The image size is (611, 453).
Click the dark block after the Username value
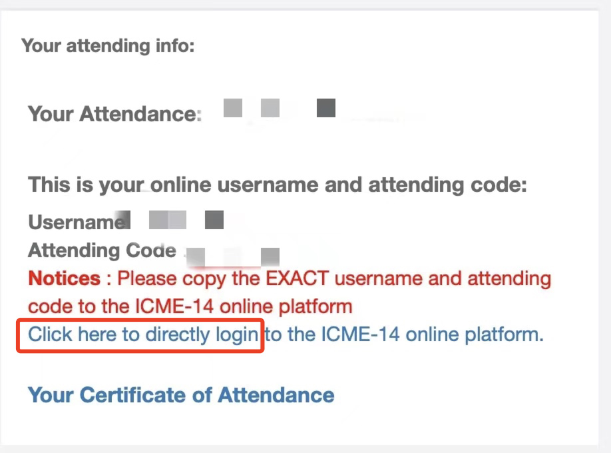coord(214,219)
